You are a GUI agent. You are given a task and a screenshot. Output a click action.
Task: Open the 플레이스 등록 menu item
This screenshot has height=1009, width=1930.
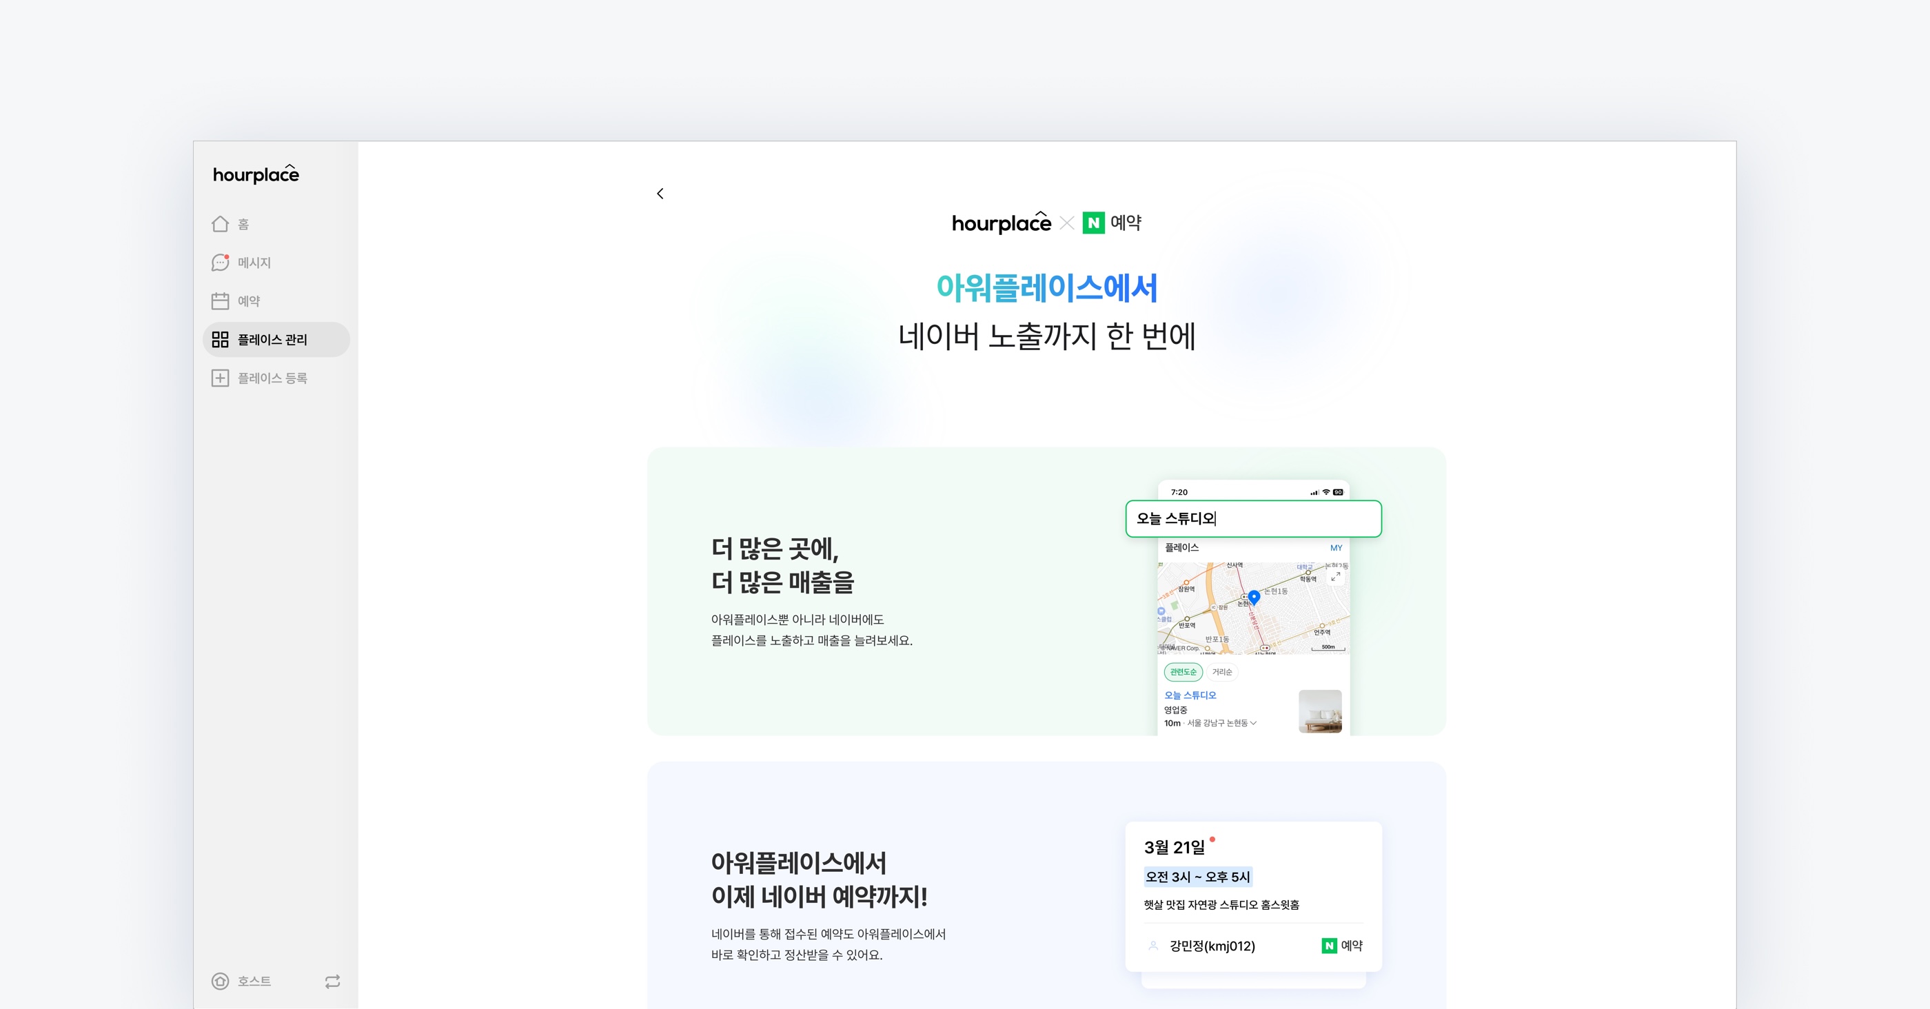(272, 378)
